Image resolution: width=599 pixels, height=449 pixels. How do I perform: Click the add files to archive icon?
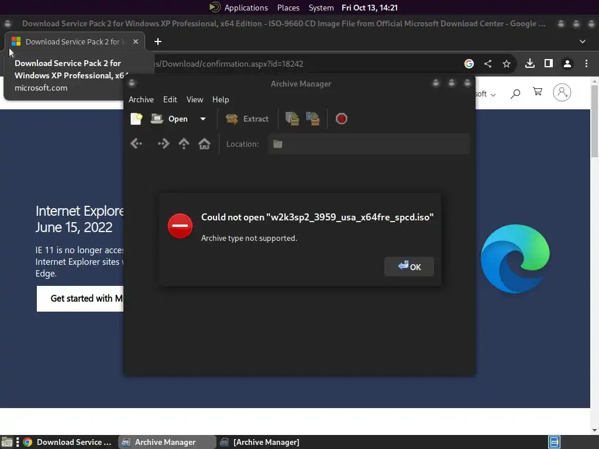click(x=292, y=119)
